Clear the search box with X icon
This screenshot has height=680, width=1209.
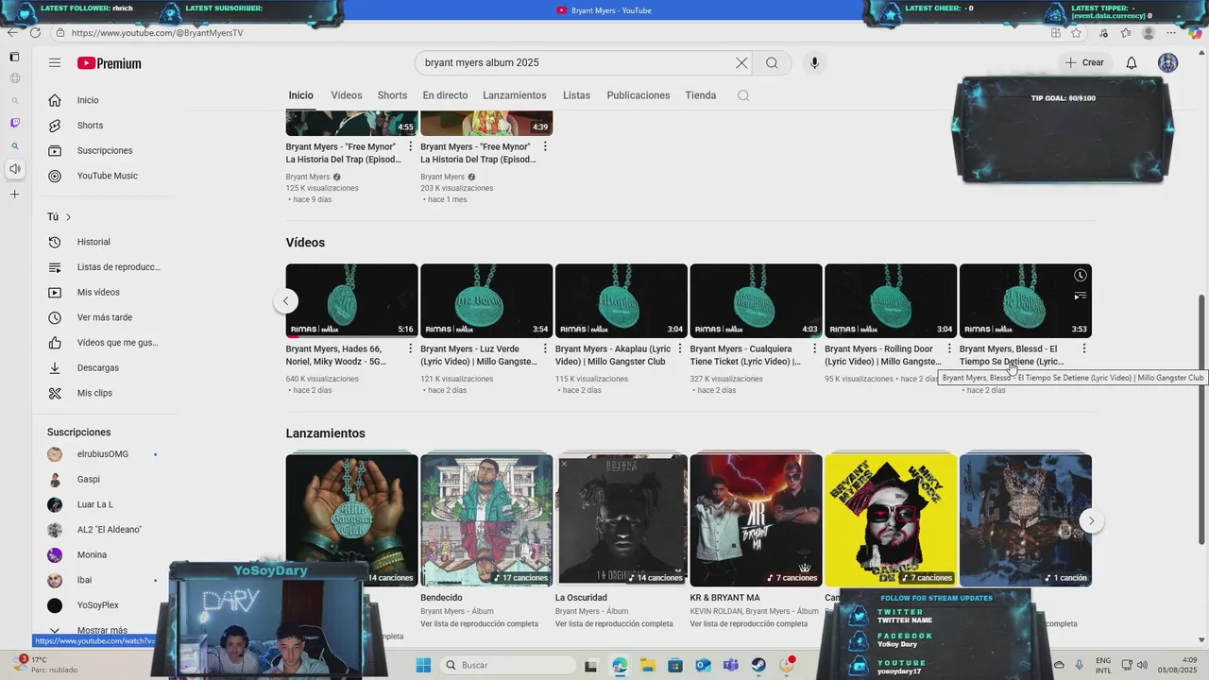pyautogui.click(x=741, y=63)
